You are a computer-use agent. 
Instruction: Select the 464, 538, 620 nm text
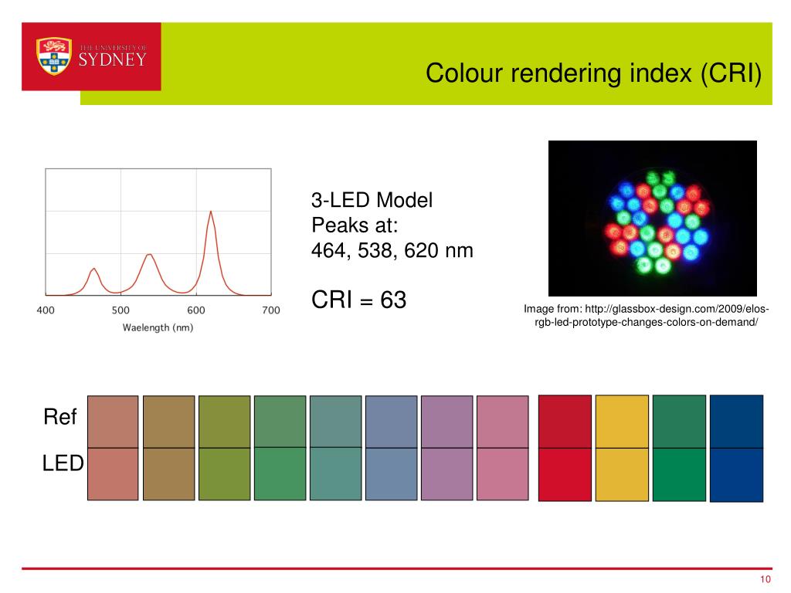[x=392, y=251]
